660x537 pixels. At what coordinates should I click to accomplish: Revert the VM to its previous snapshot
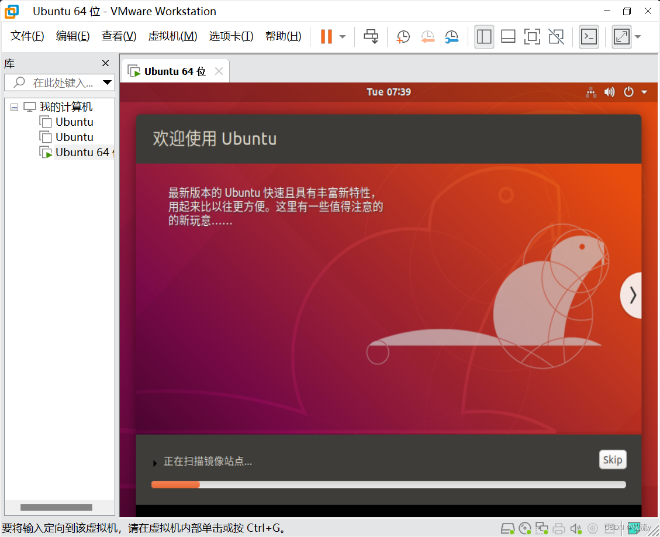tap(427, 37)
